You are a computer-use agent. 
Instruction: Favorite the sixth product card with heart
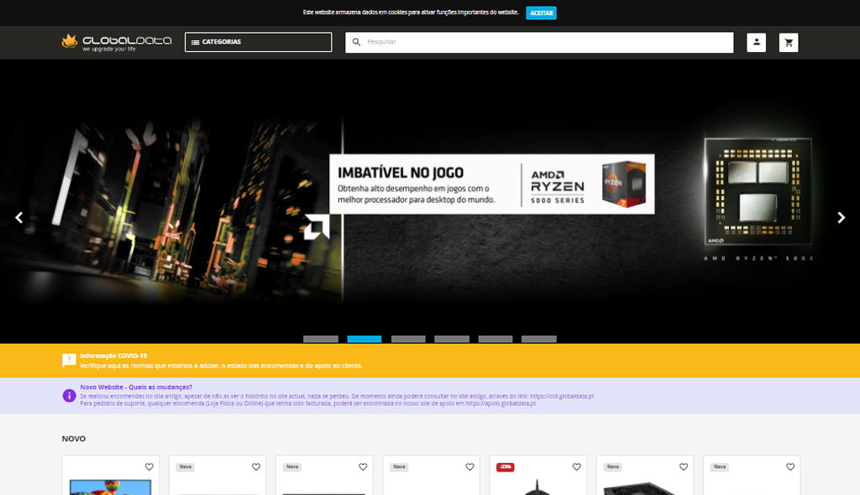684,467
